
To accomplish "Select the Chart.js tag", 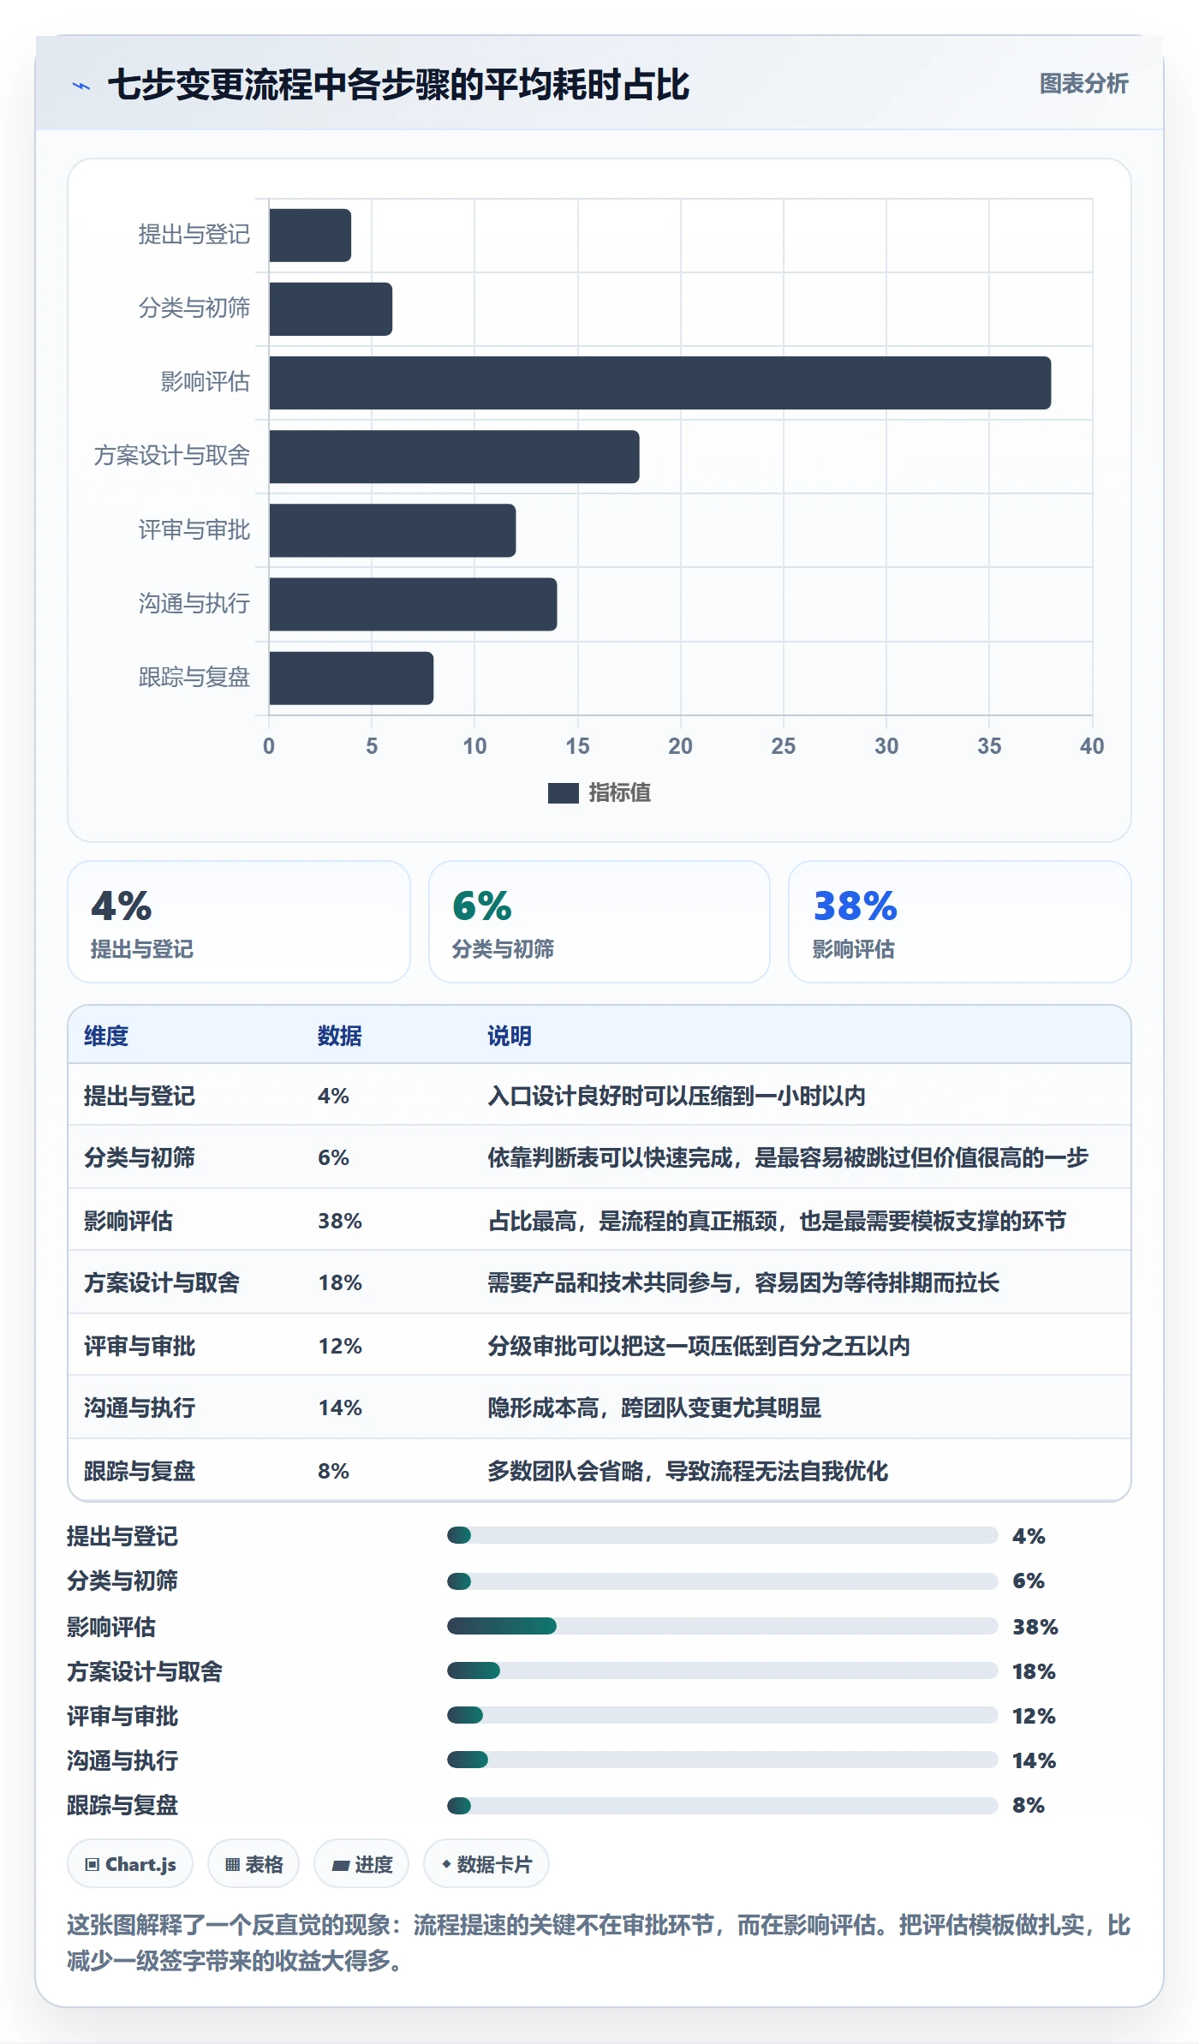I will pyautogui.click(x=130, y=1864).
